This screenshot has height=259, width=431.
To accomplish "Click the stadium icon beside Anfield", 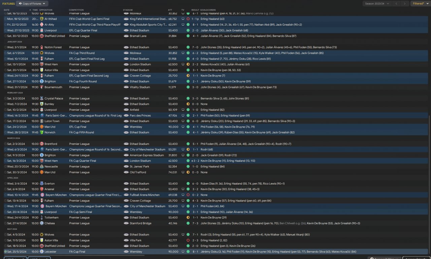I will coord(126,110).
